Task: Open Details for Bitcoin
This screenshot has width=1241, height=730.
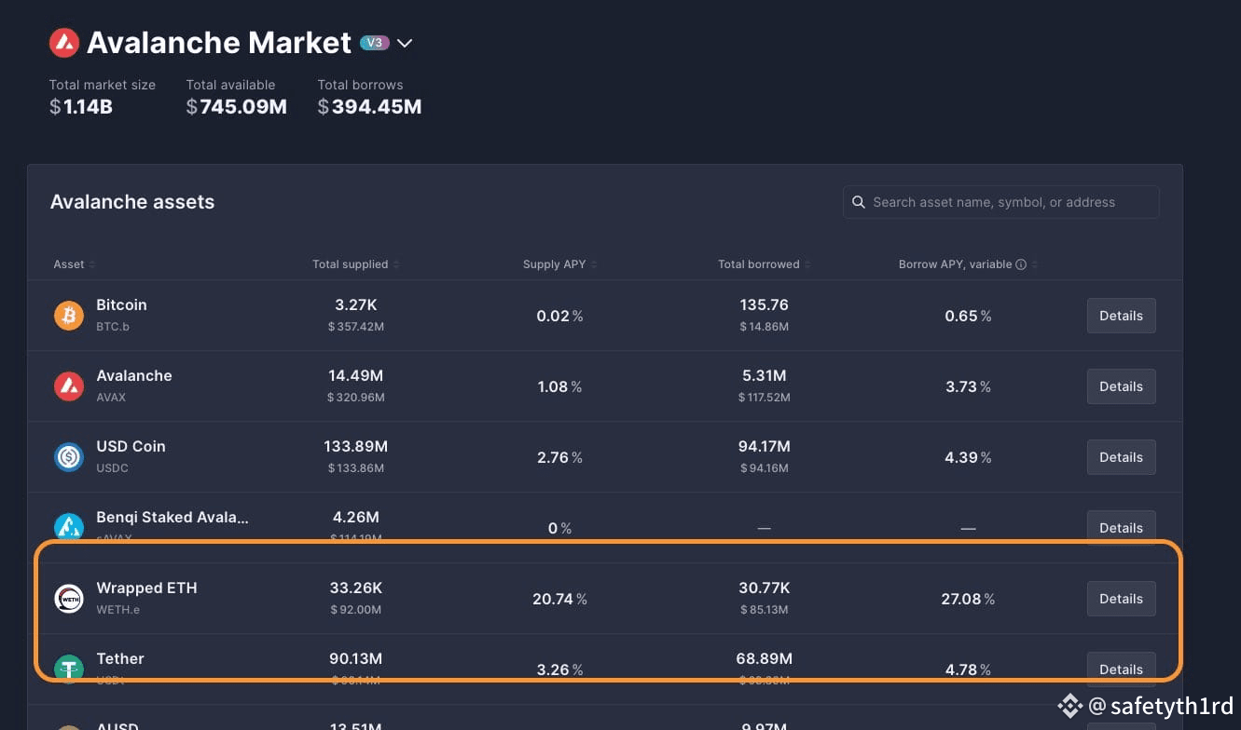Action: tap(1121, 316)
